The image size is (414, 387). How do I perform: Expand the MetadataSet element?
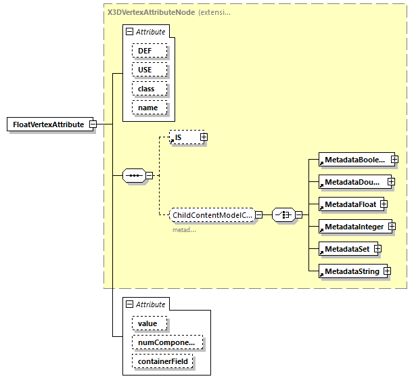click(x=377, y=249)
